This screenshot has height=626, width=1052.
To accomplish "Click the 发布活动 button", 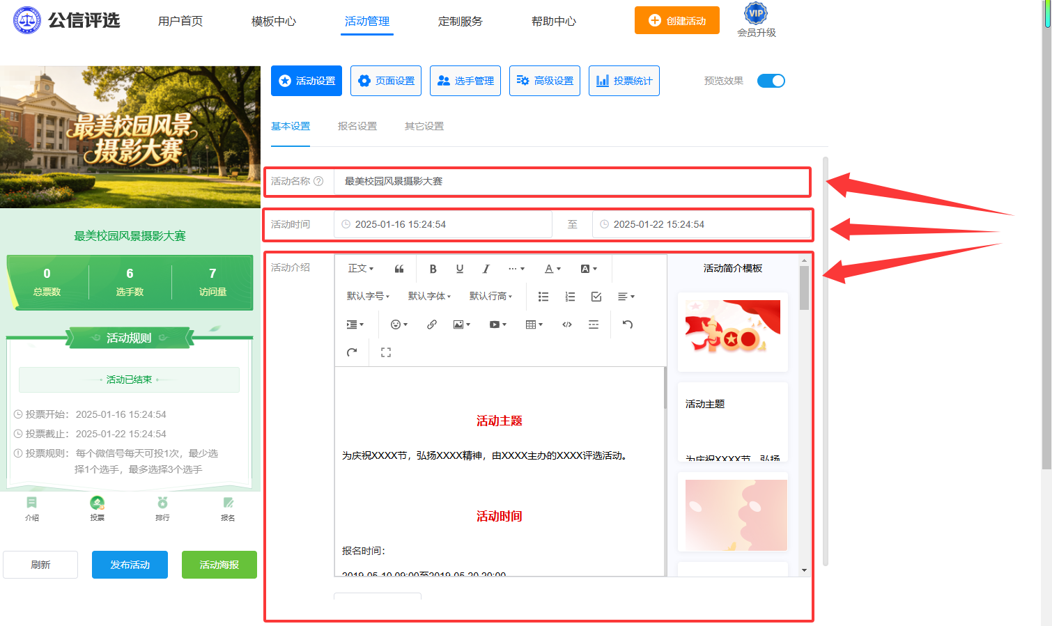I will click(130, 565).
